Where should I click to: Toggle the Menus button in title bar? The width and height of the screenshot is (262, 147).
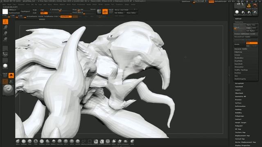click(211, 1)
